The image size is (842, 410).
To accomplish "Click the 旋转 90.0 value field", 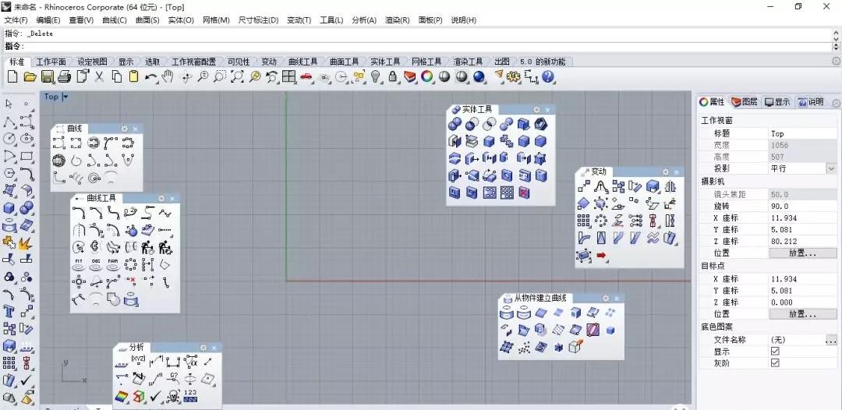I will [803, 206].
